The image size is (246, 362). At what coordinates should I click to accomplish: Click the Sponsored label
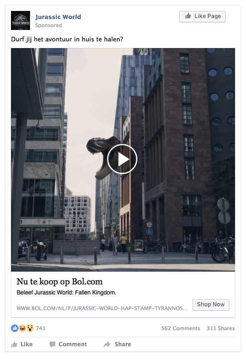click(48, 25)
